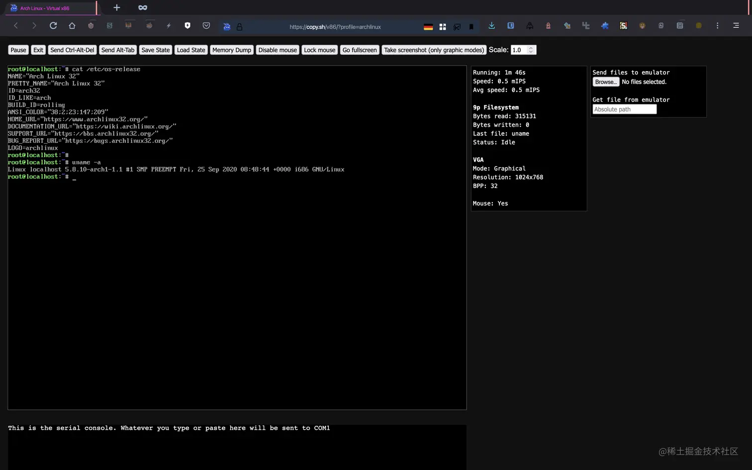The width and height of the screenshot is (752, 470).
Task: Click the private browsing mask icon
Action: 143,7
